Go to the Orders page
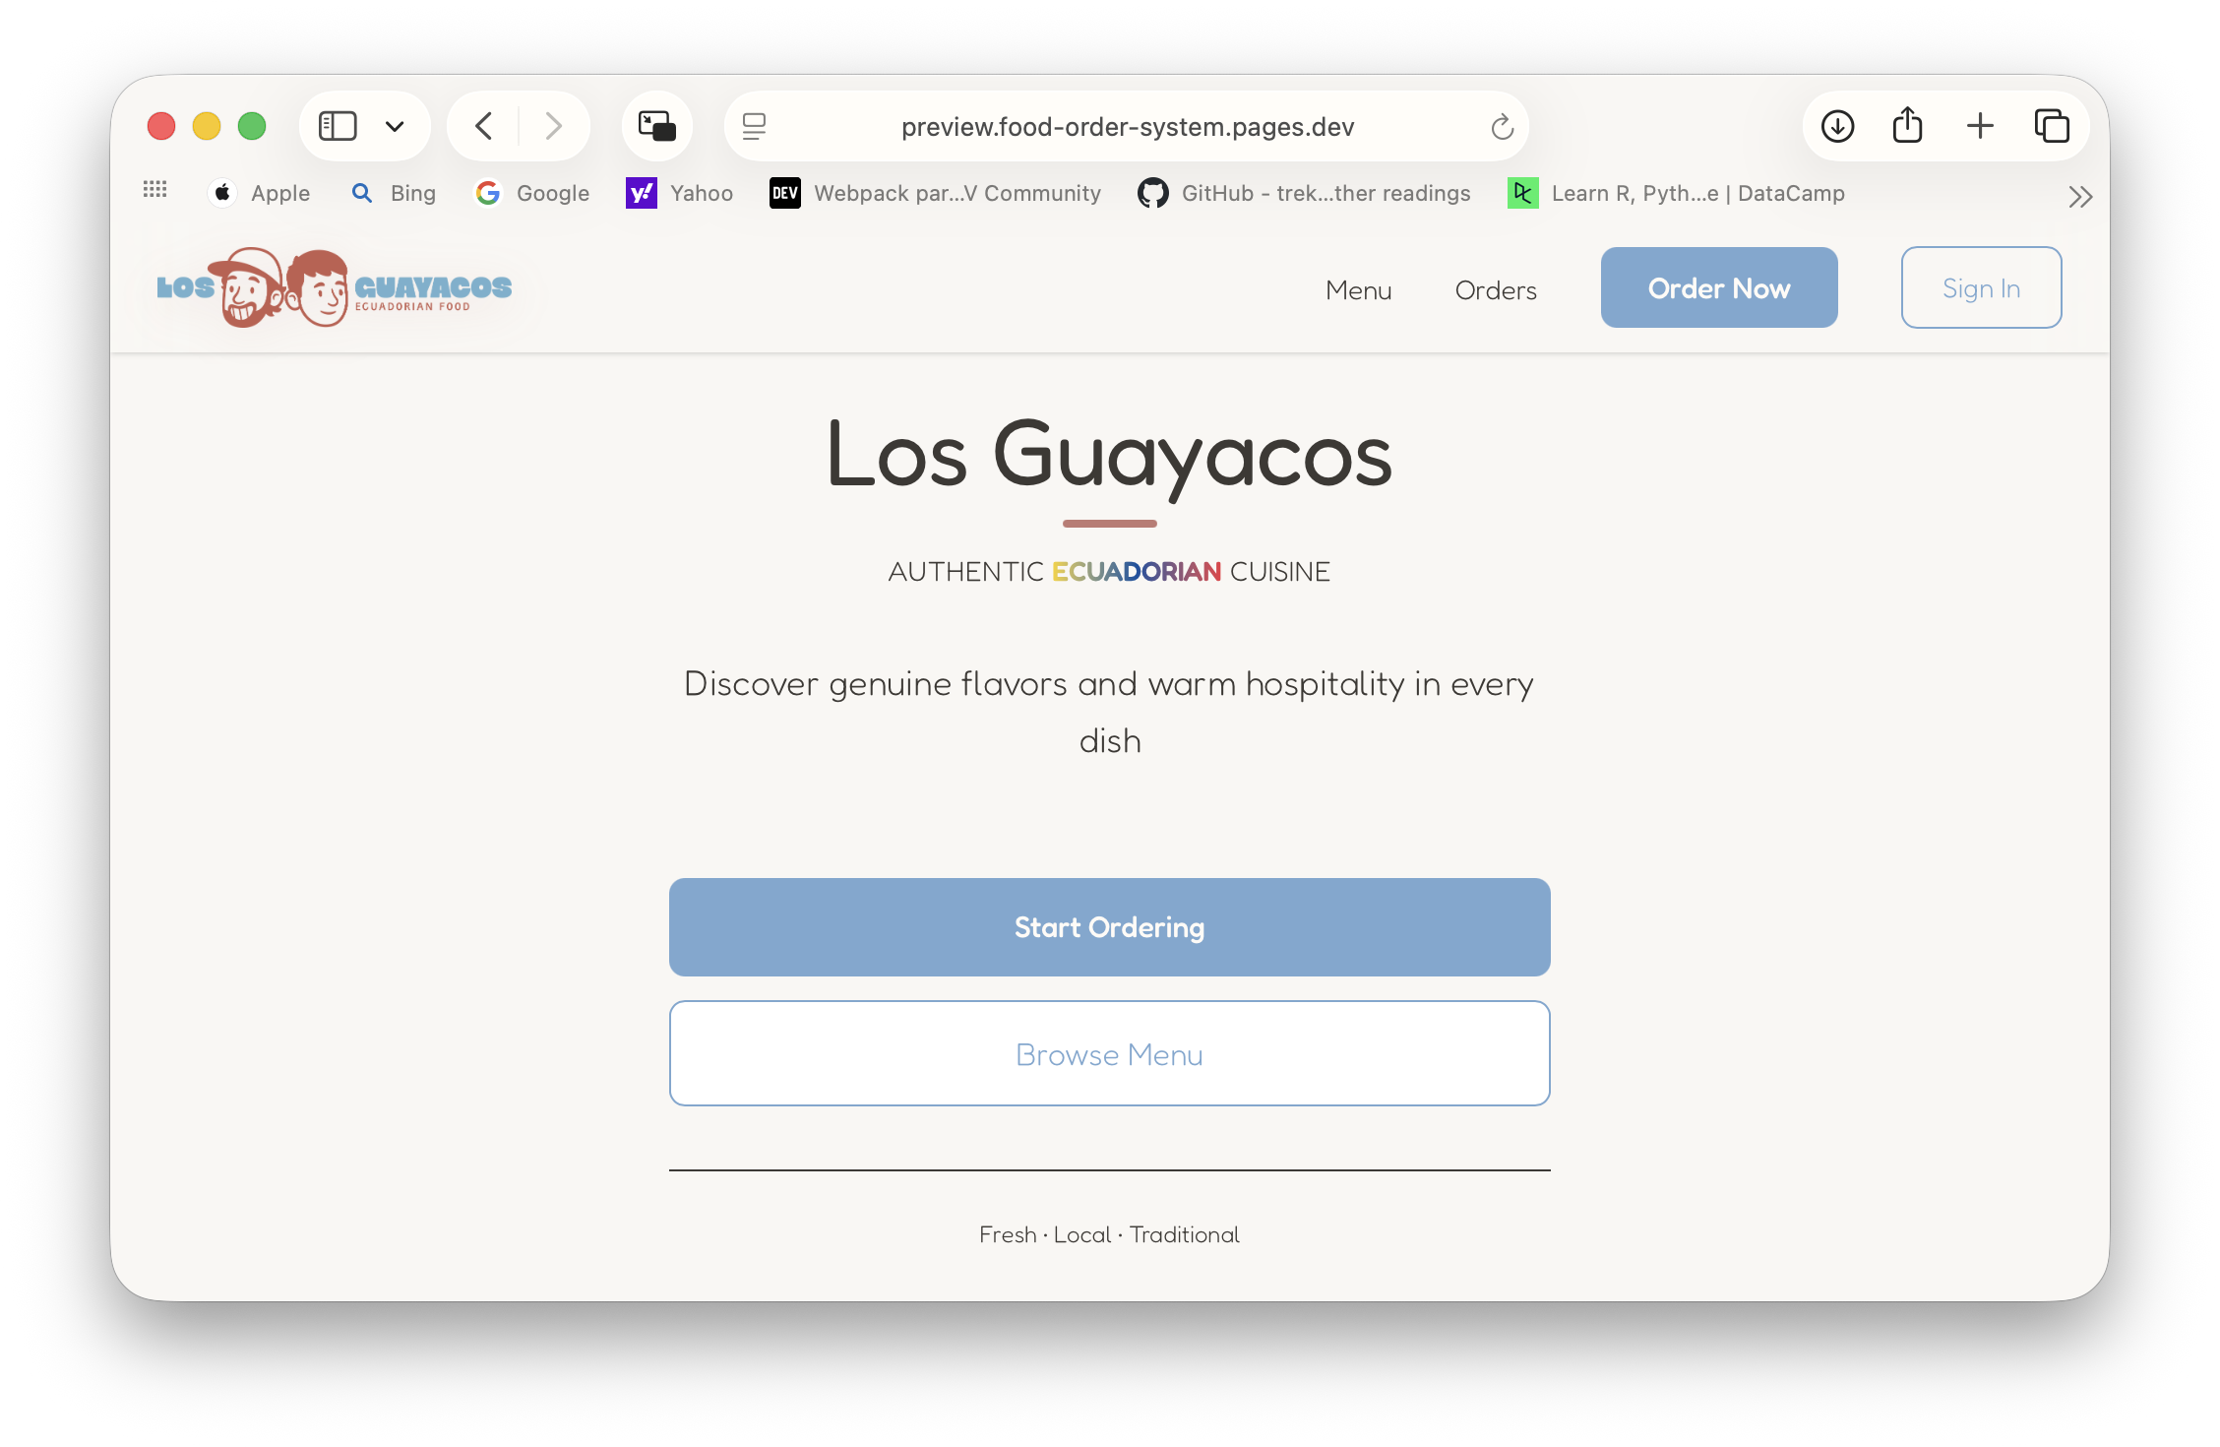This screenshot has width=2220, height=1447. [x=1495, y=289]
